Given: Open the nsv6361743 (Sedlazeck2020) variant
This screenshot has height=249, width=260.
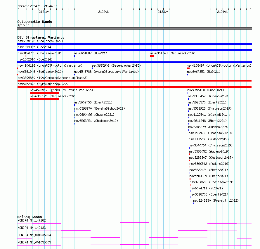Looking at the screenshot, I should [x=173, y=53].
